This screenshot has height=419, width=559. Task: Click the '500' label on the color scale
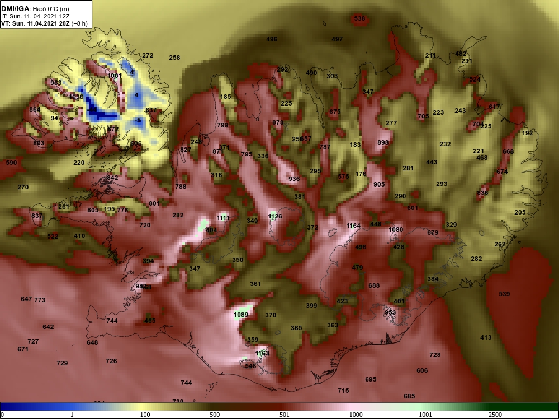tap(215, 415)
